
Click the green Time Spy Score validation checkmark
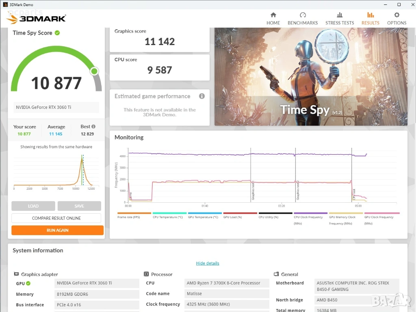pos(57,33)
